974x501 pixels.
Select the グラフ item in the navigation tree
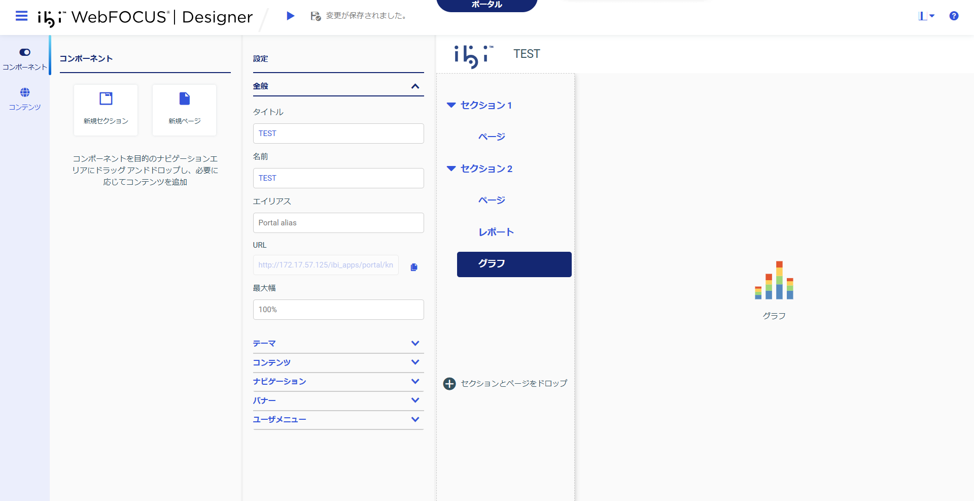pyautogui.click(x=514, y=264)
